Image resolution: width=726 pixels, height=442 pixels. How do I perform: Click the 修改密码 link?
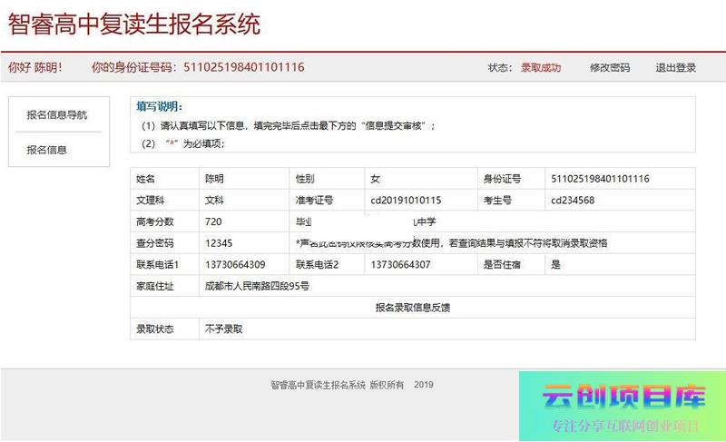click(x=609, y=68)
